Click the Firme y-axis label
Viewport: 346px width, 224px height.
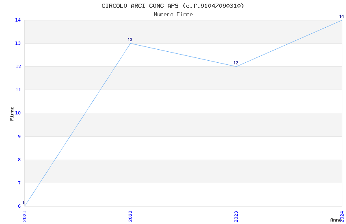12,113
